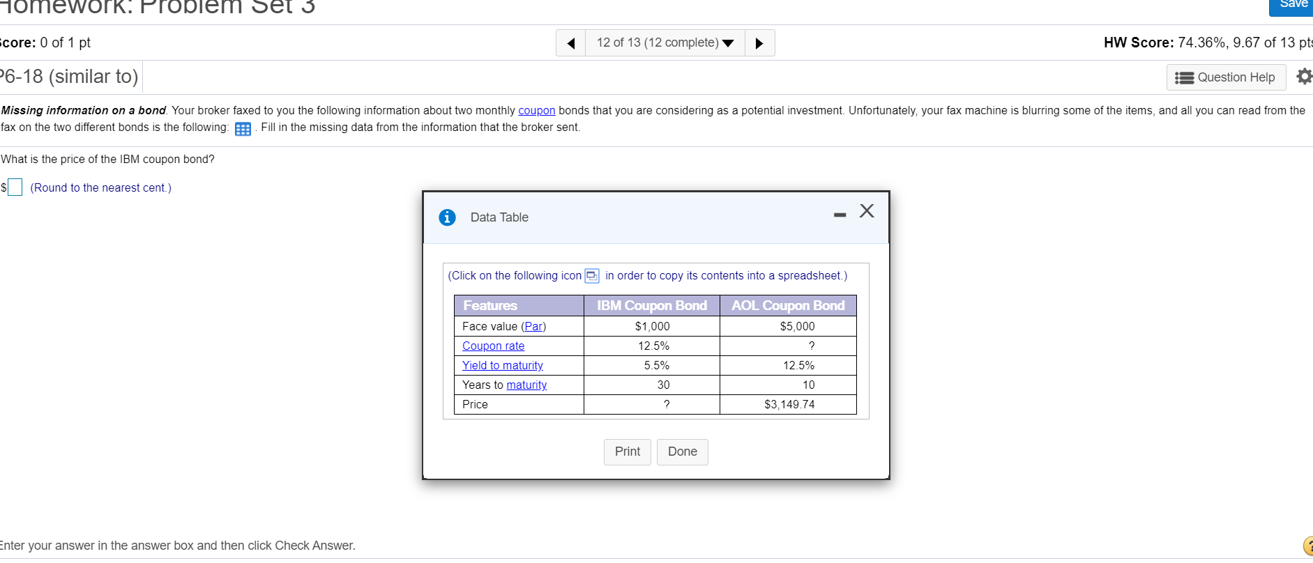Copy table contents to spreadsheet icon
The image size is (1313, 563).
(592, 276)
